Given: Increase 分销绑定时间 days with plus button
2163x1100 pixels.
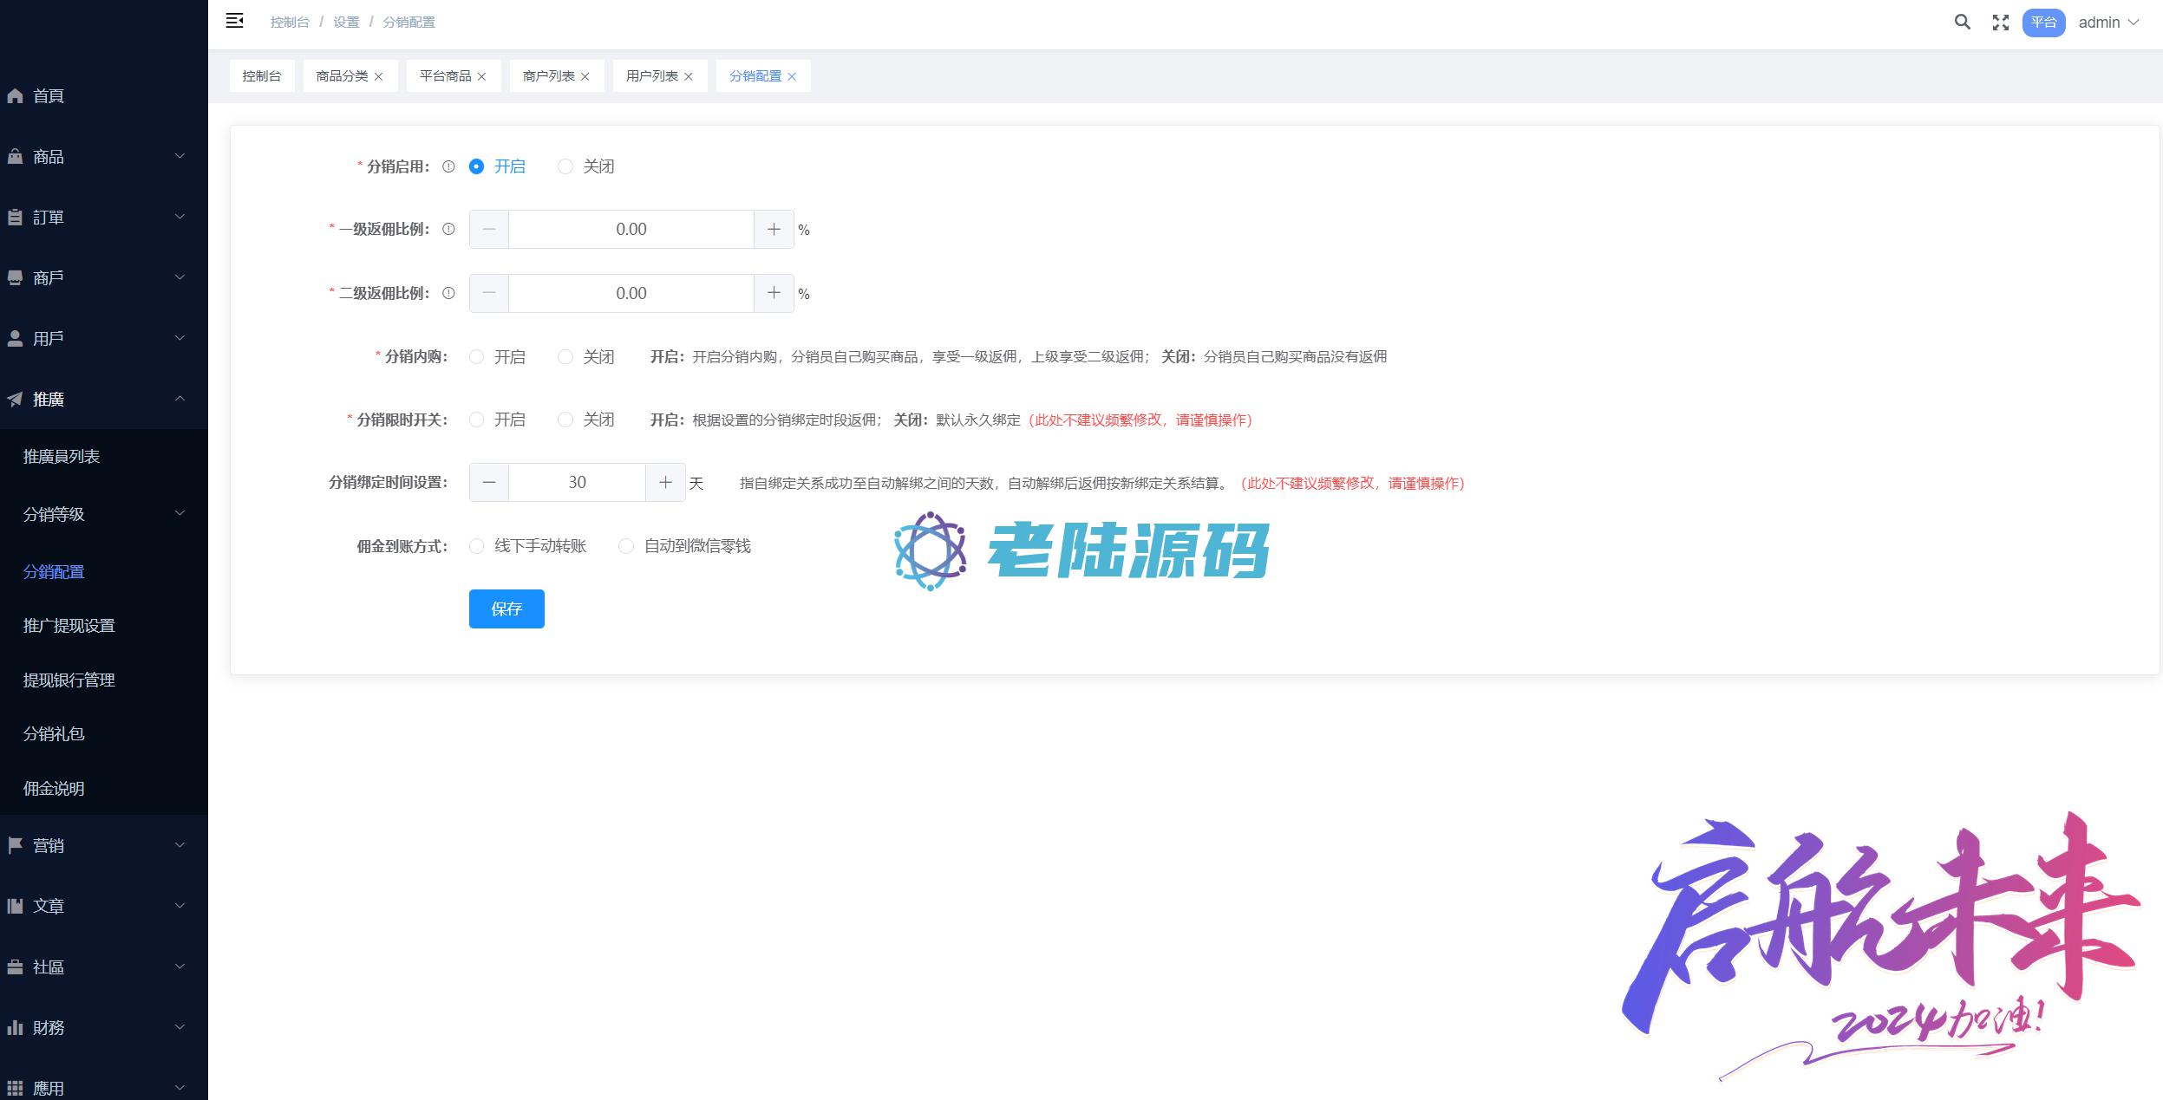Looking at the screenshot, I should click(x=665, y=483).
